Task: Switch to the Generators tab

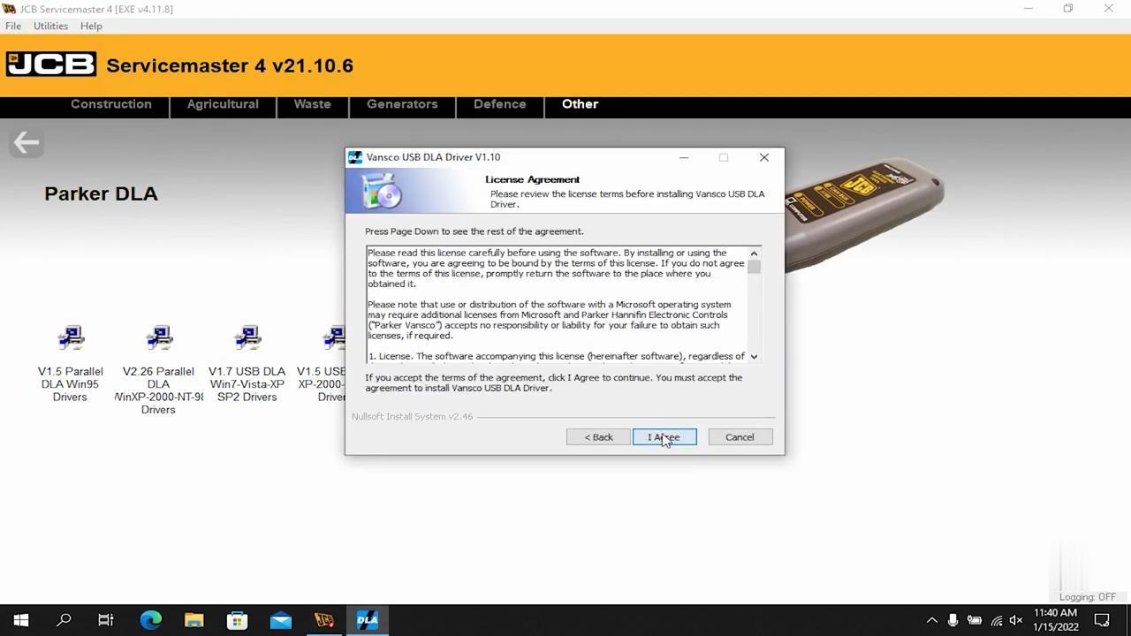Action: click(402, 104)
